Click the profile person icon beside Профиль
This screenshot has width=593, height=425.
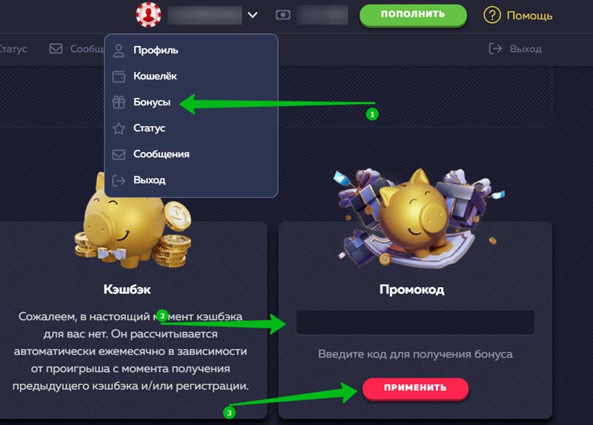(x=119, y=50)
